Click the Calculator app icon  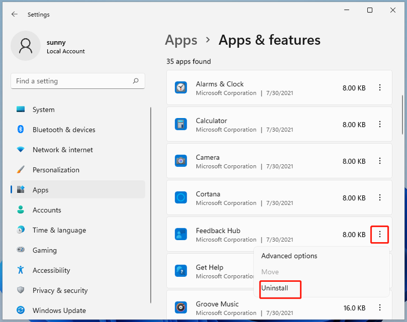coord(181,124)
